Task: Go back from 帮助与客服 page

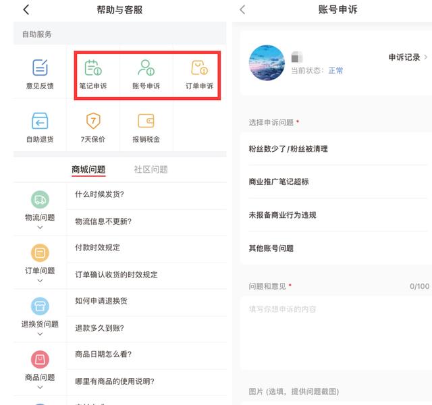Action: [x=26, y=10]
